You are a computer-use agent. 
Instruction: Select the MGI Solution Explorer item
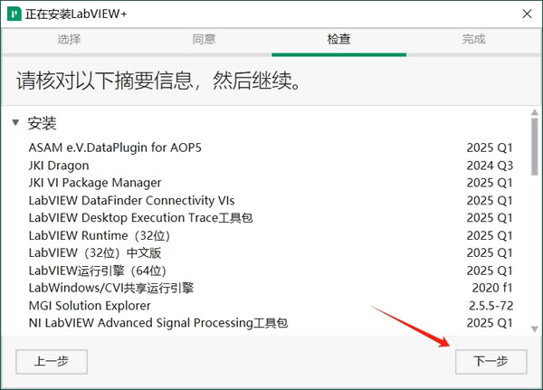coord(90,306)
